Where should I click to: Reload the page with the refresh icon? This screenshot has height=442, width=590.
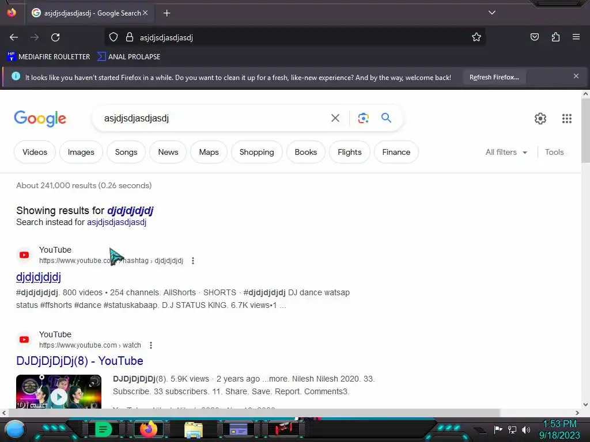pyautogui.click(x=55, y=37)
